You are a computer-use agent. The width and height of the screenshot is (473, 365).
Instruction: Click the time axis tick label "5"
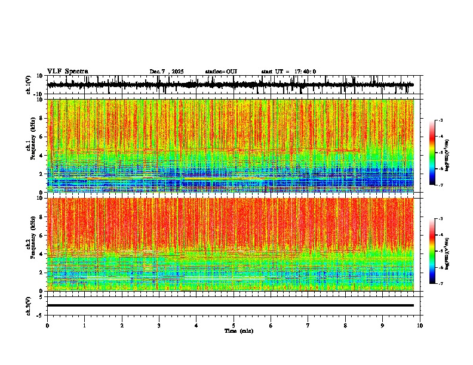pos(234,326)
